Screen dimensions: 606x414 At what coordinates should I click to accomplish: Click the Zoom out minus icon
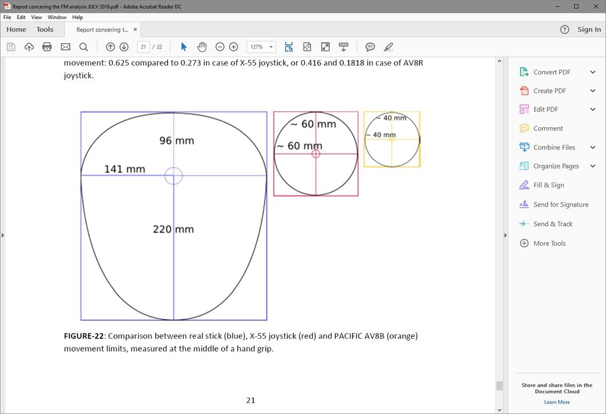point(220,47)
